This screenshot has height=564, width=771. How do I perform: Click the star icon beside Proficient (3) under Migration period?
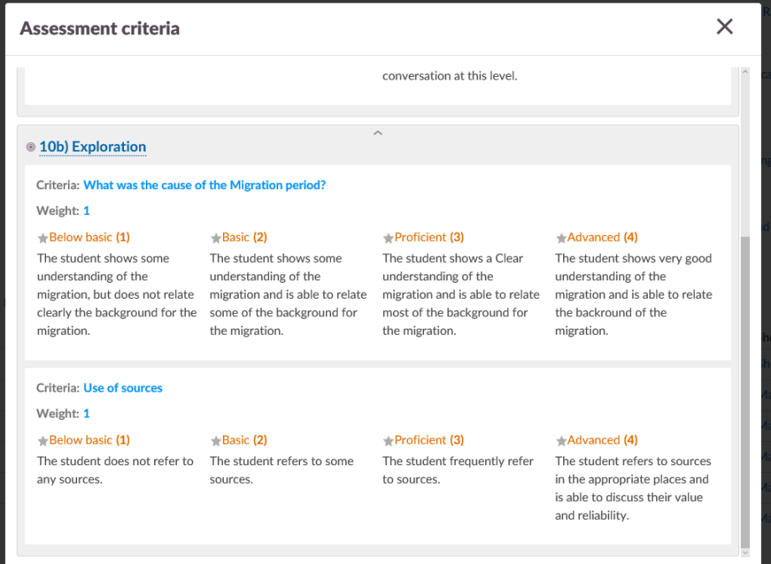click(x=388, y=238)
